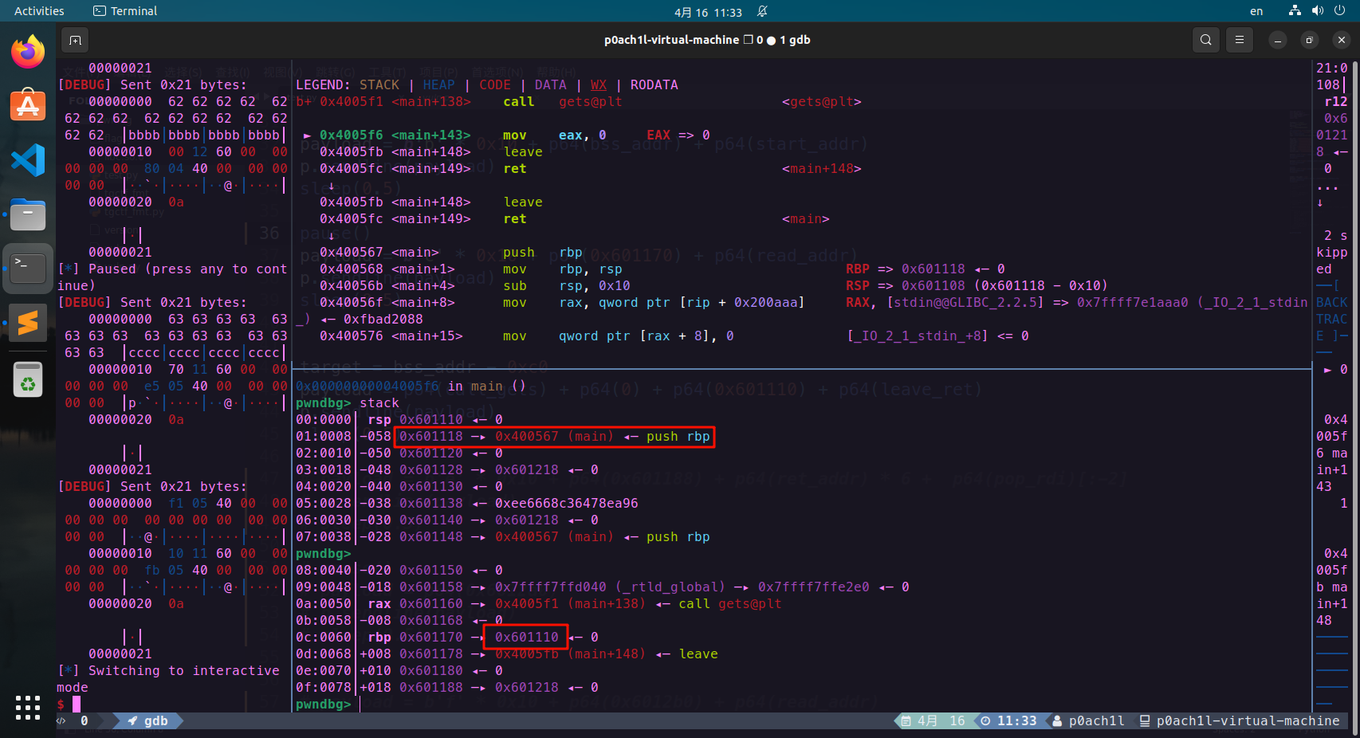Click the bottom pwndbg> prompt line
Viewport: 1360px width, 738px height.
(323, 704)
